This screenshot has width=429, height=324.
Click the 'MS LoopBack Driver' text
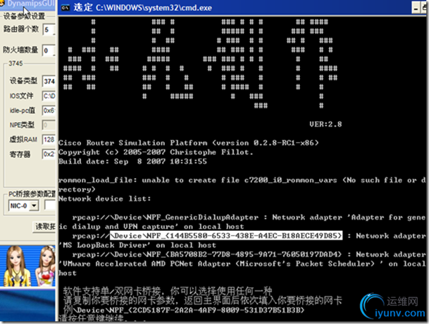tap(105, 245)
